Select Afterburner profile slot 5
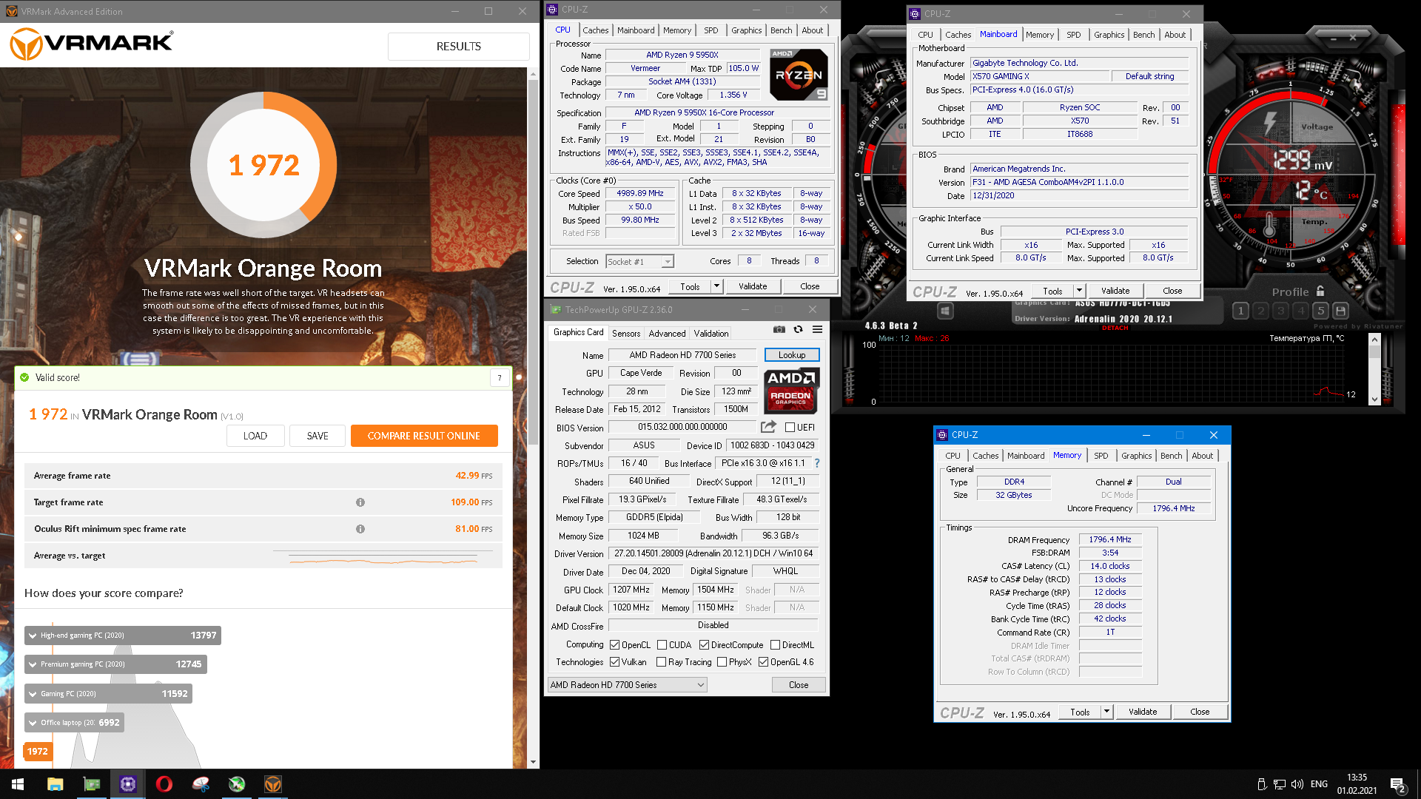Screen dimensions: 1421x799 point(1320,311)
